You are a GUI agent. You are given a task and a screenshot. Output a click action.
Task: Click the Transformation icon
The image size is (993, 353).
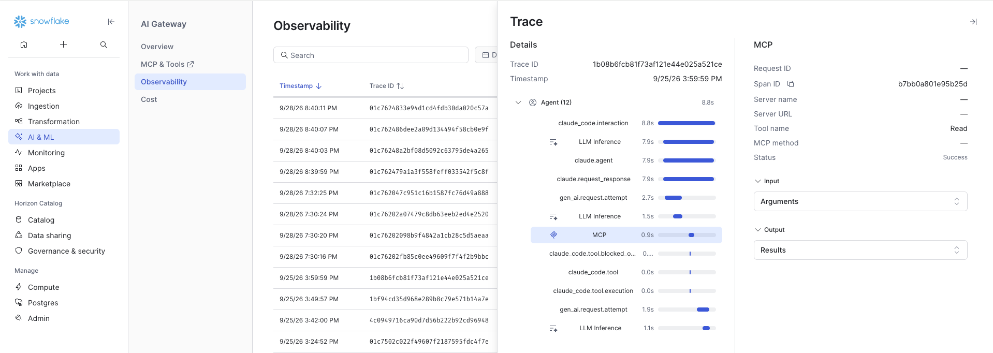pos(19,121)
